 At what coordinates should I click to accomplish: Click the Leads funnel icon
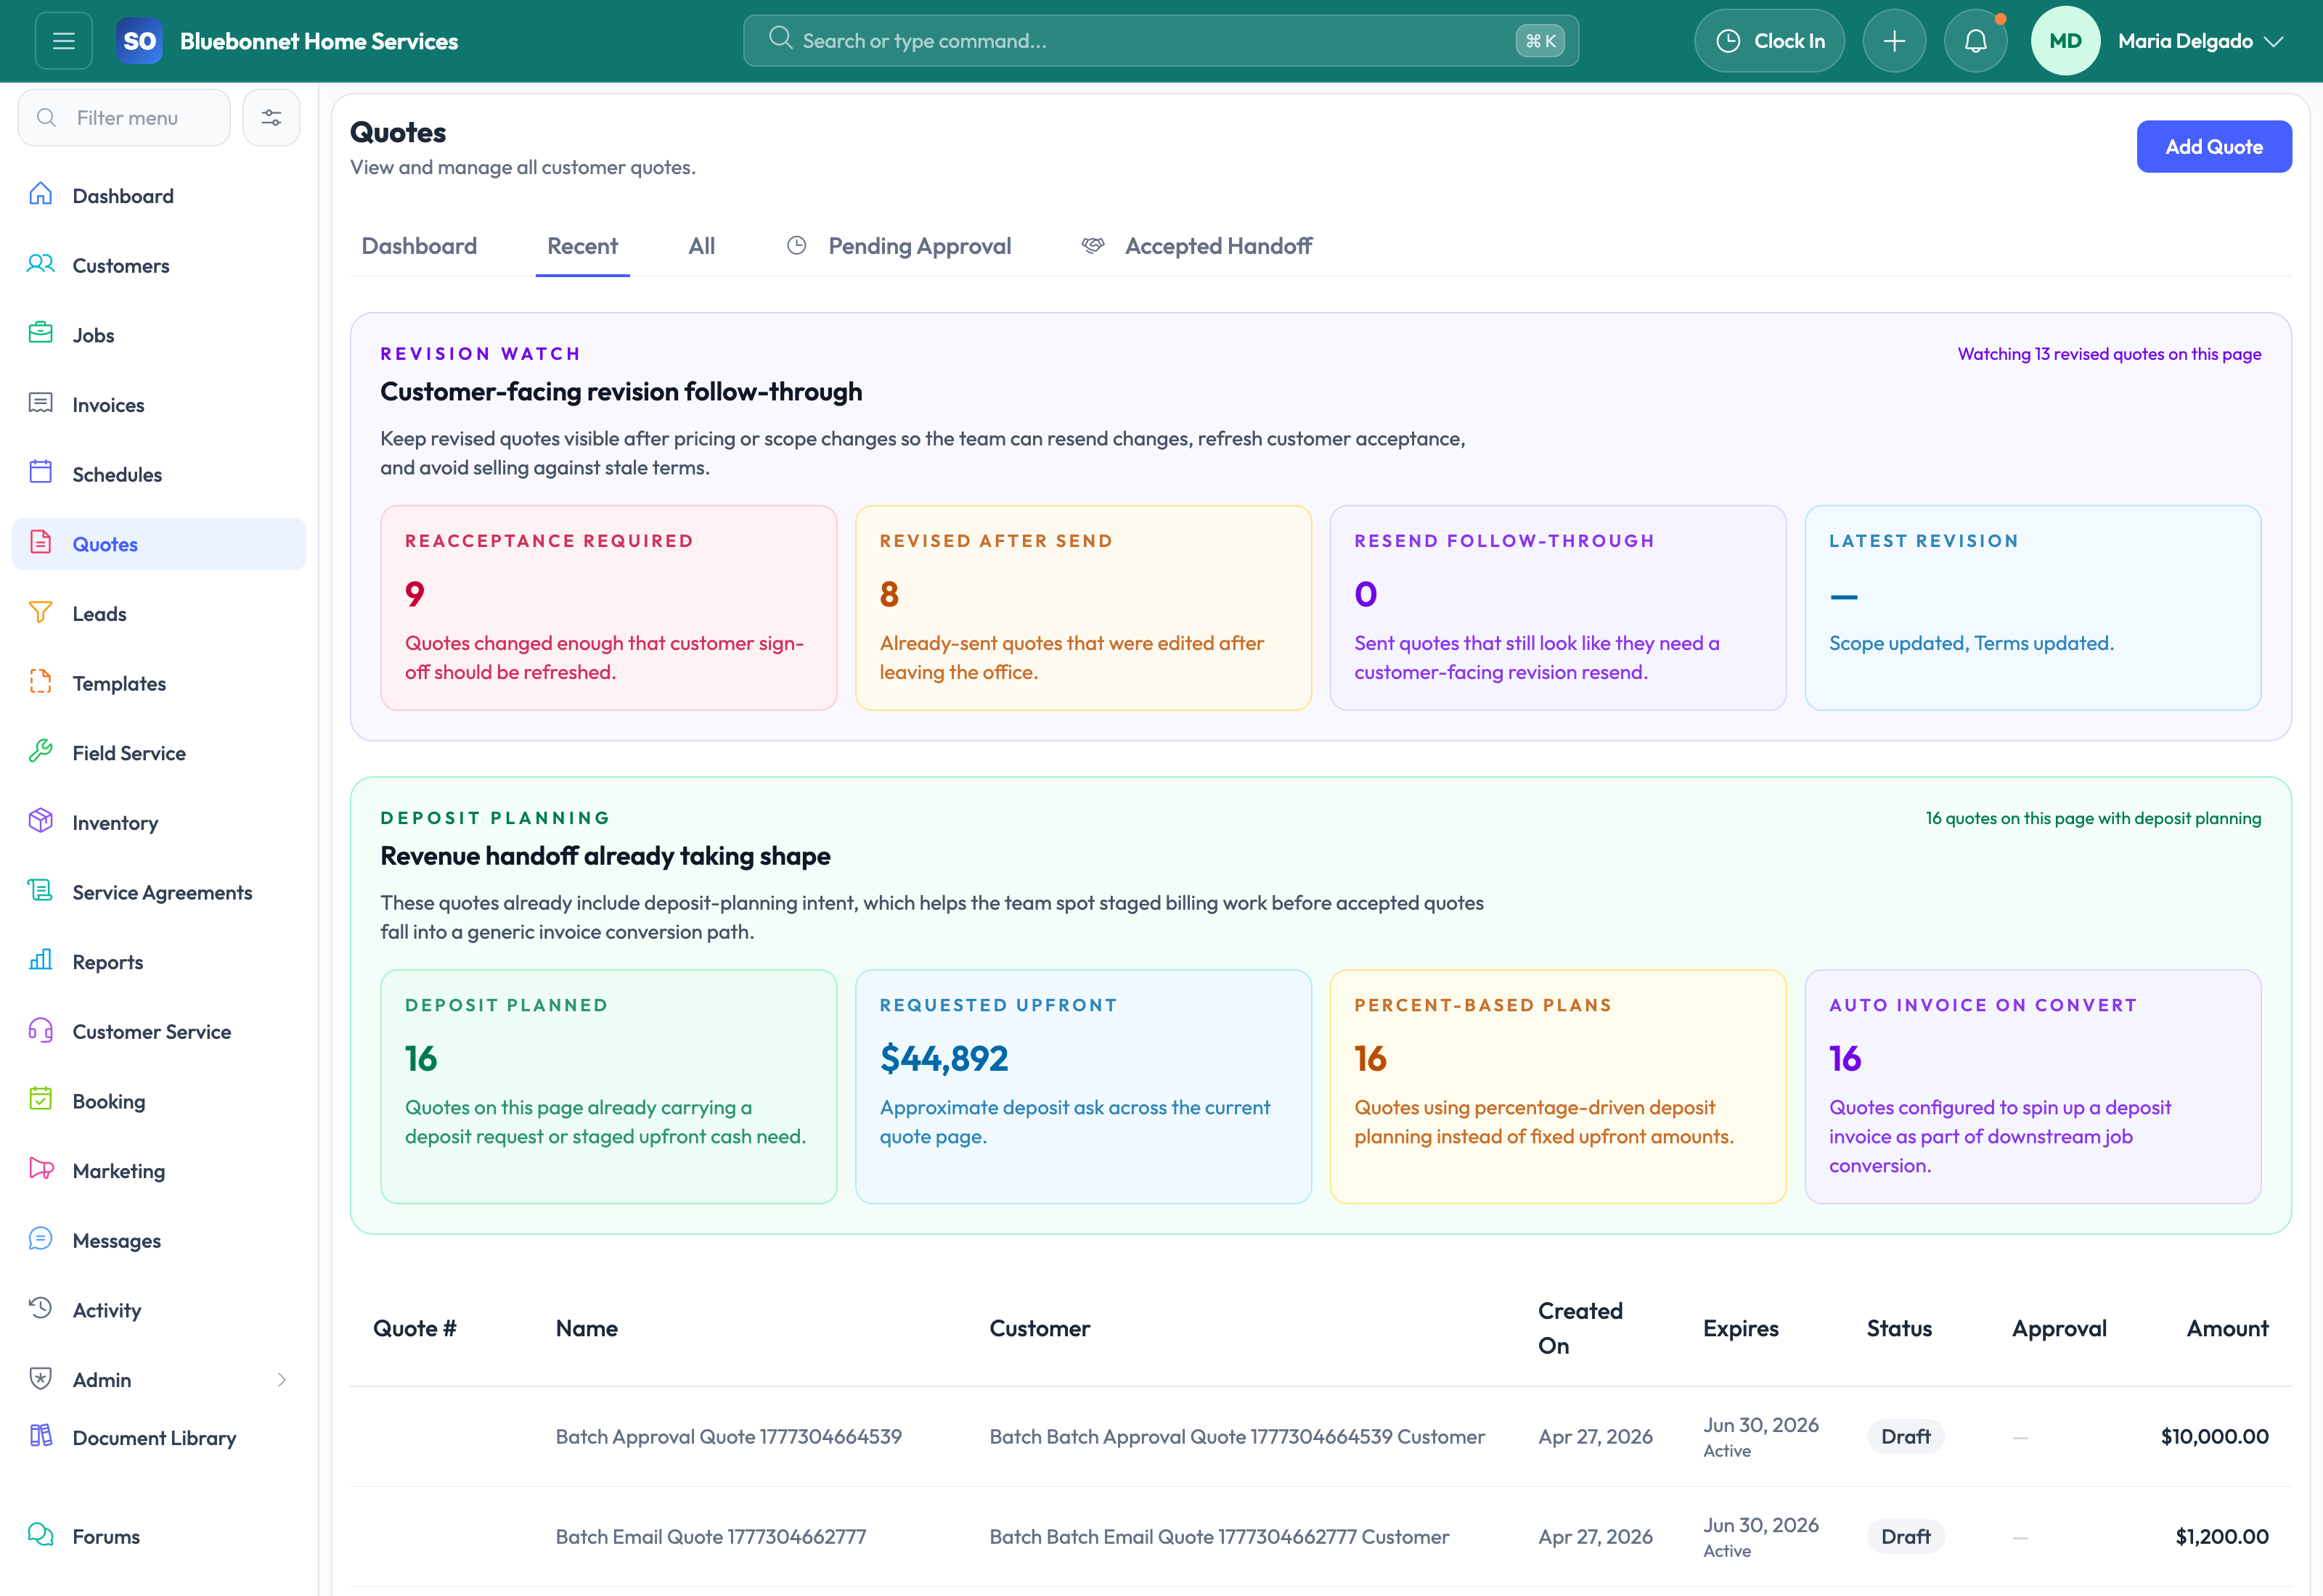coord(41,612)
